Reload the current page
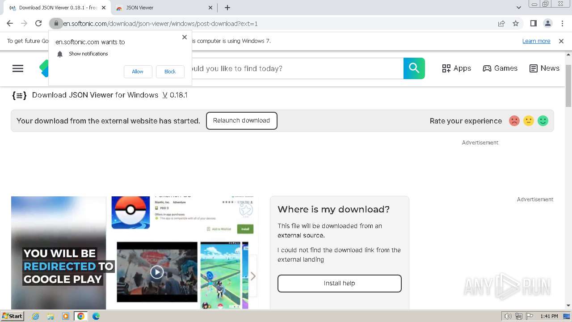The height and width of the screenshot is (322, 572). pos(38,23)
